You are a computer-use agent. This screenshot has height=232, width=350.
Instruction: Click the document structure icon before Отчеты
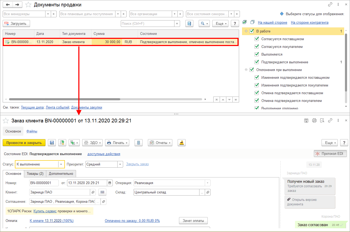click(138, 143)
